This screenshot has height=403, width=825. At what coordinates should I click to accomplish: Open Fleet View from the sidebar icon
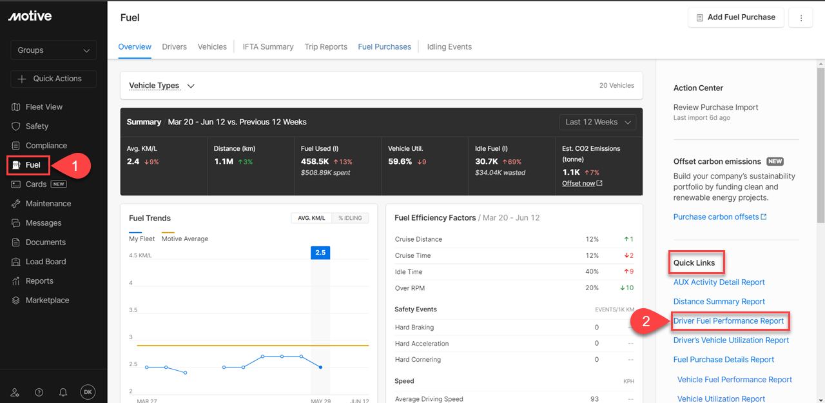(16, 107)
